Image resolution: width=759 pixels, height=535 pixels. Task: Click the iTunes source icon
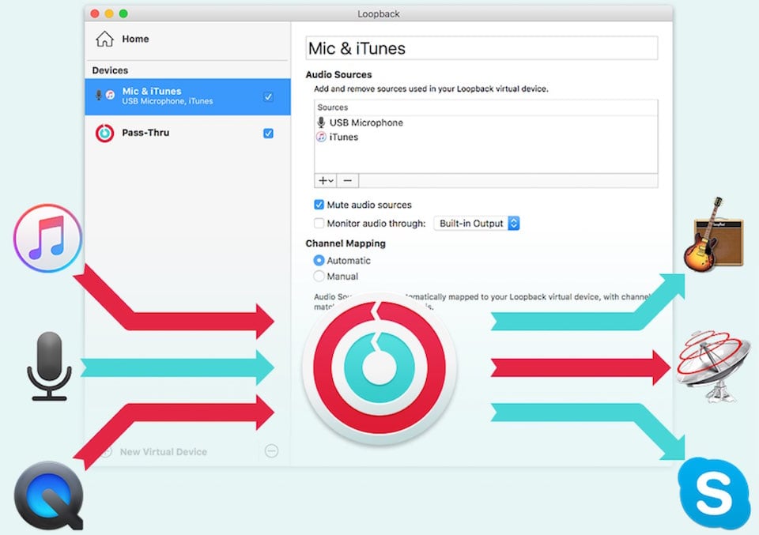click(x=321, y=137)
